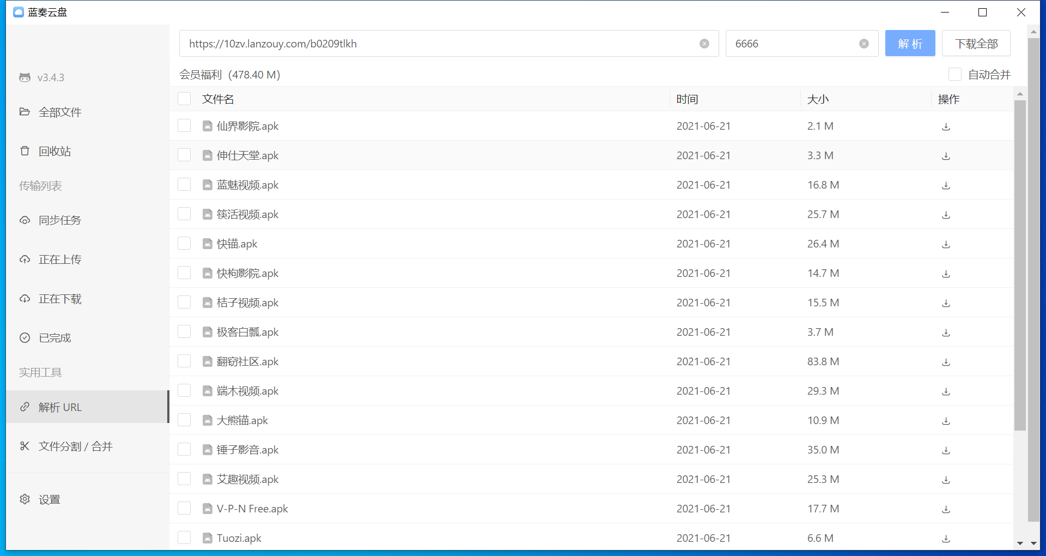The height and width of the screenshot is (556, 1046).
Task: Click the file list scroll-up arrow
Action: [1020, 94]
